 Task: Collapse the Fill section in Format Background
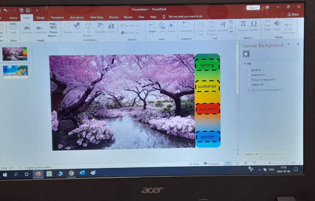coord(245,64)
